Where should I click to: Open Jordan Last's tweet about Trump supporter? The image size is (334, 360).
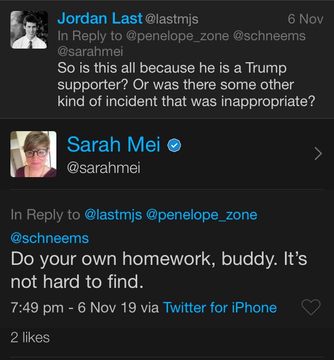coord(186,84)
